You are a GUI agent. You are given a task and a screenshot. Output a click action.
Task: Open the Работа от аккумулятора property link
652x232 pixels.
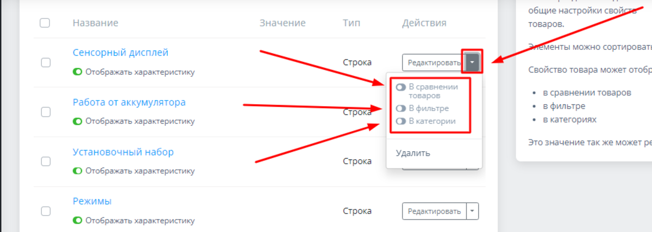[129, 102]
